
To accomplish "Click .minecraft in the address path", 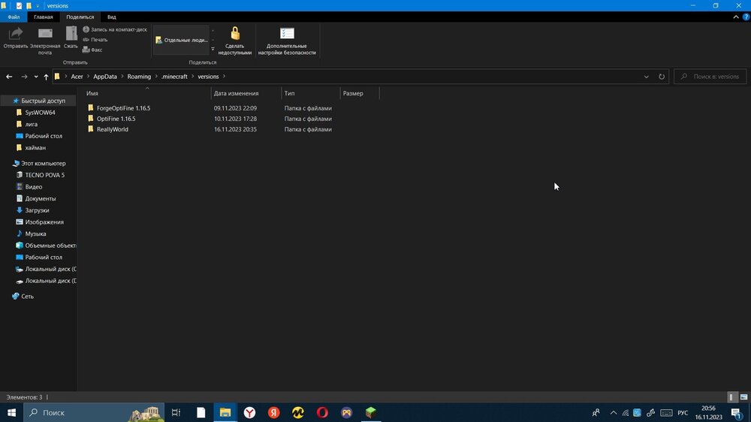I will 174,77.
